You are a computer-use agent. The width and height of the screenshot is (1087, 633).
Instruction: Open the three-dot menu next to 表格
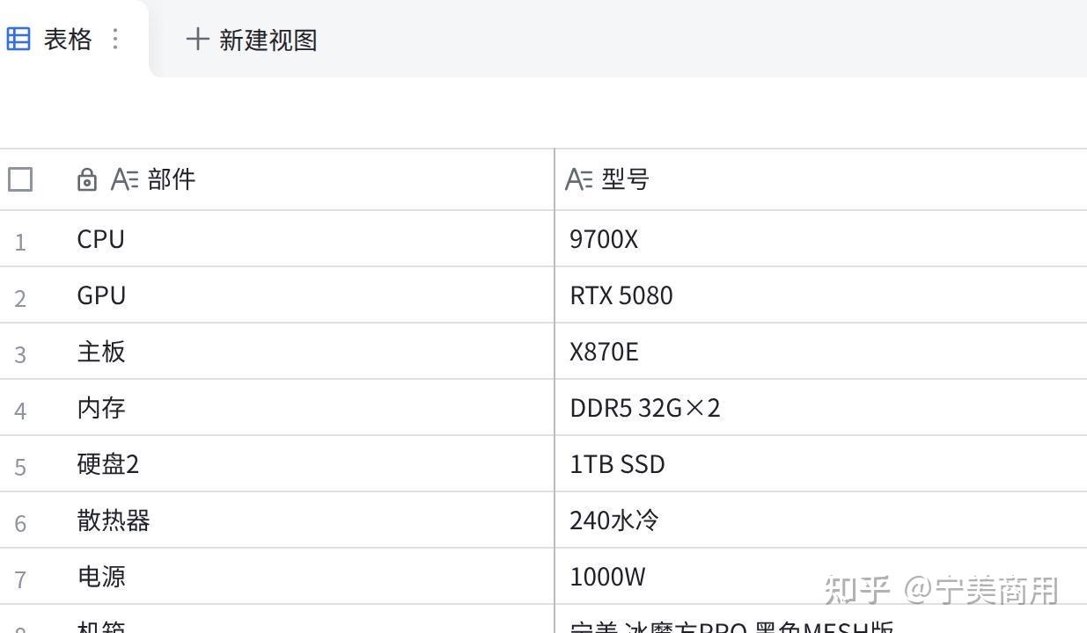pos(115,39)
